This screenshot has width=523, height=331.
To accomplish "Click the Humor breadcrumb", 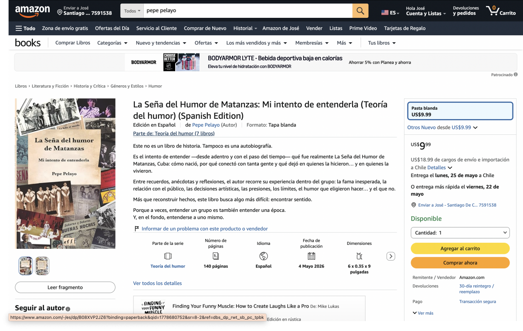I will (155, 86).
